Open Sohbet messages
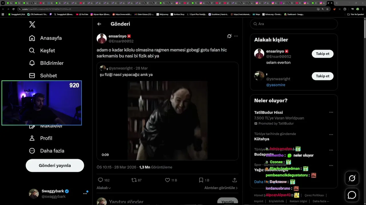This screenshot has height=205, width=366. [x=43, y=75]
